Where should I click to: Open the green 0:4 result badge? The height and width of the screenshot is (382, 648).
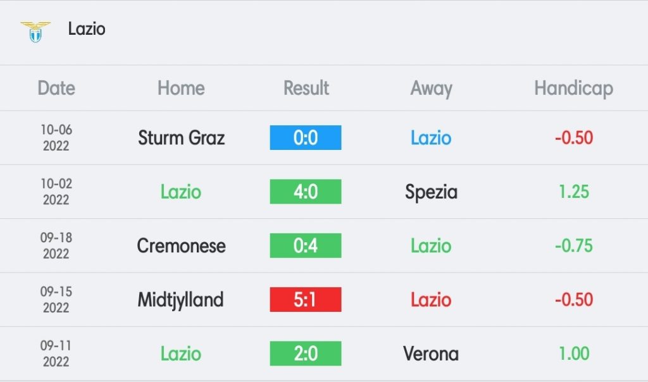click(x=306, y=246)
